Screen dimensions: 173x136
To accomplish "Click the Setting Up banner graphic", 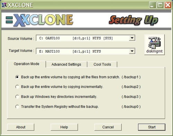I will point(134,20).
